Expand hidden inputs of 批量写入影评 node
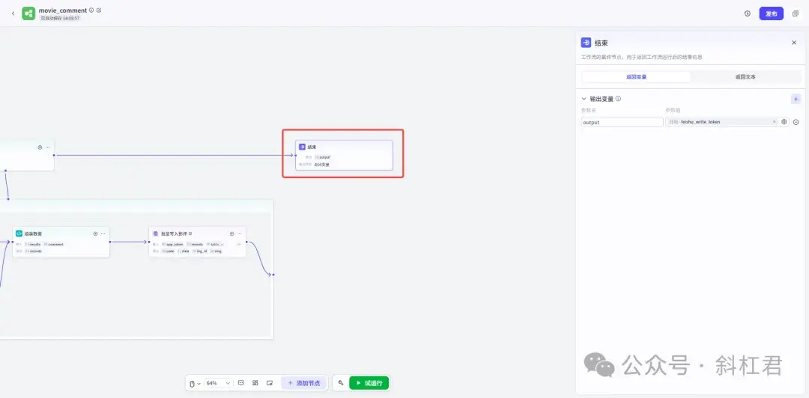This screenshot has height=398, width=809. click(239, 244)
